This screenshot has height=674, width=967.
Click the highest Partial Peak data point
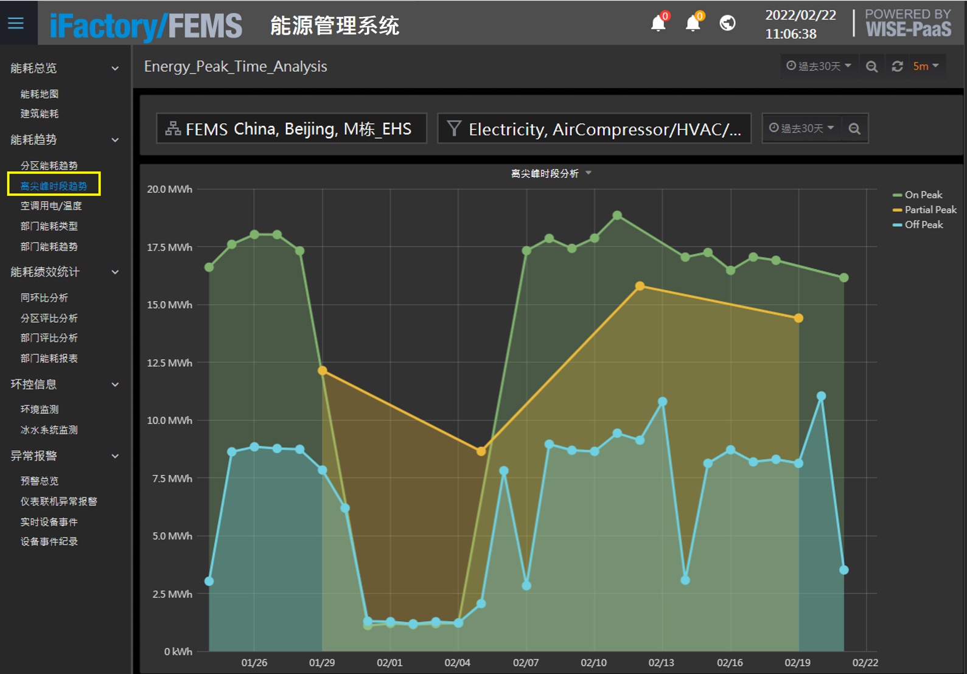coord(640,286)
